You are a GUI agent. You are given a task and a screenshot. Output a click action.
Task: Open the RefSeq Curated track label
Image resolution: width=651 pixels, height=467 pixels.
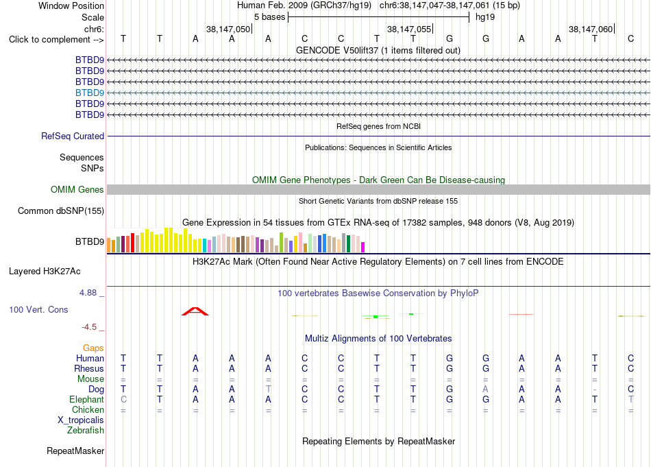(x=73, y=136)
